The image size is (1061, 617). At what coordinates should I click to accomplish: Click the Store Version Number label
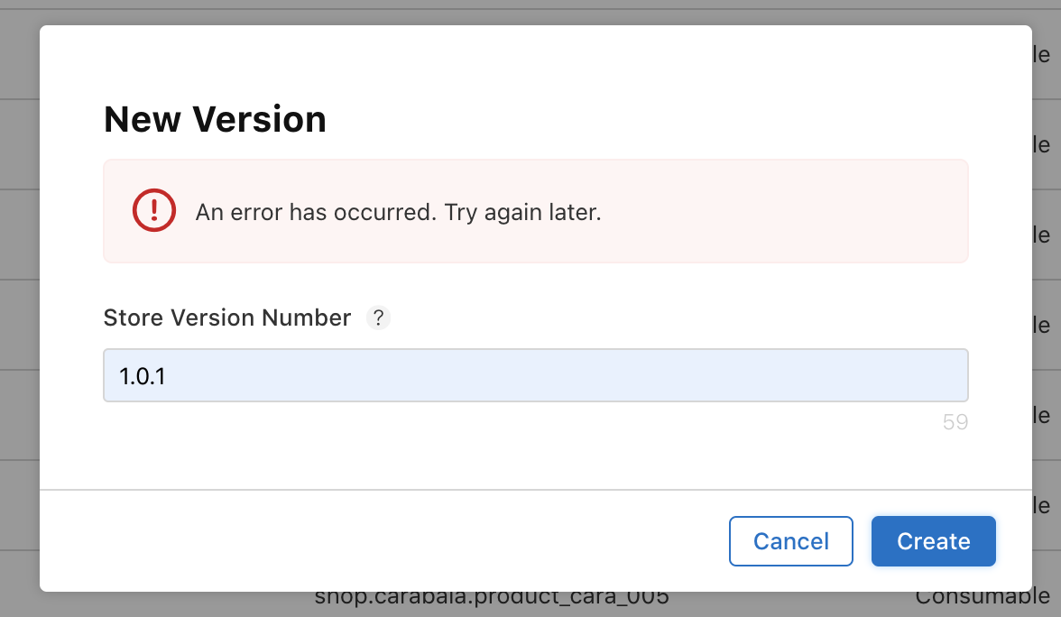[x=227, y=318]
